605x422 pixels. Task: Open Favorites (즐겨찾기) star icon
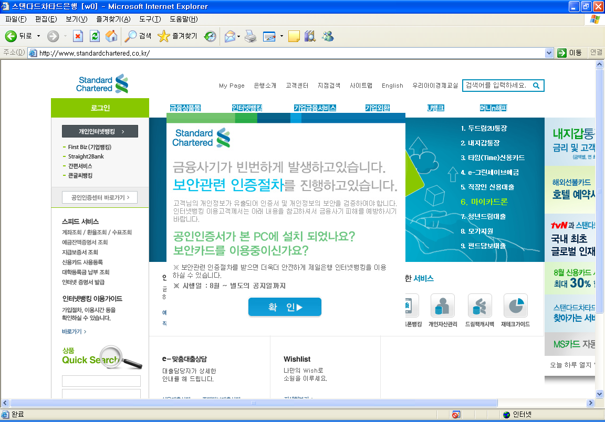[x=164, y=36]
